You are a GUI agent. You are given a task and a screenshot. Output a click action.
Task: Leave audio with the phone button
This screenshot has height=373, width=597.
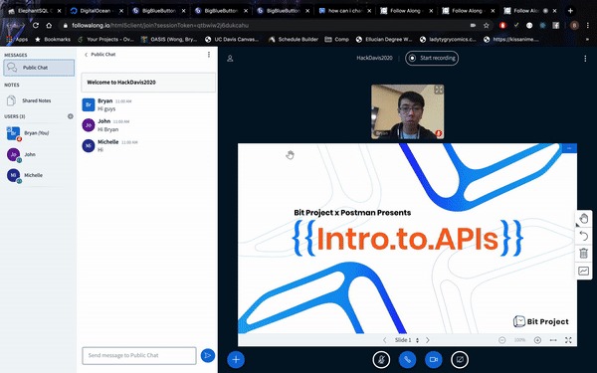[x=407, y=359]
